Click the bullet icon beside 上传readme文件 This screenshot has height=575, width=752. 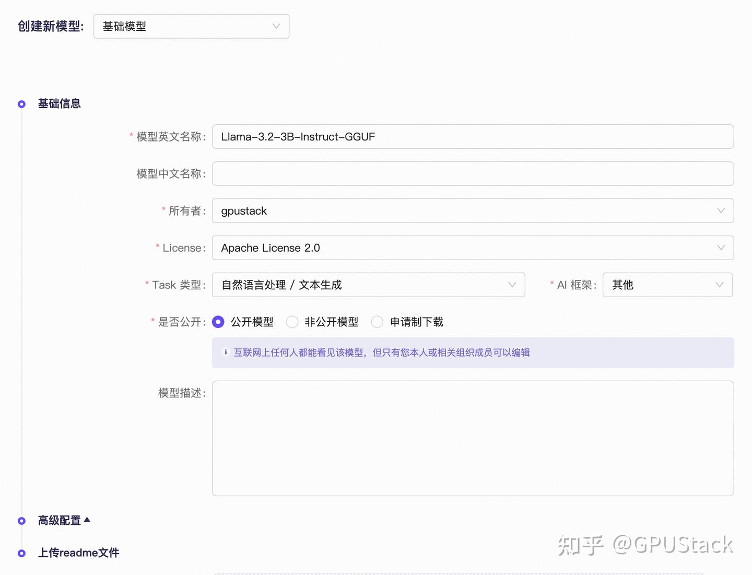21,553
